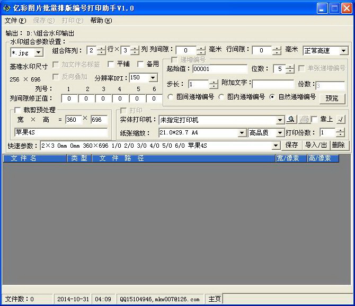355x306 pixels.
Task: Click the printer search magnifier icon
Action: pos(291,120)
